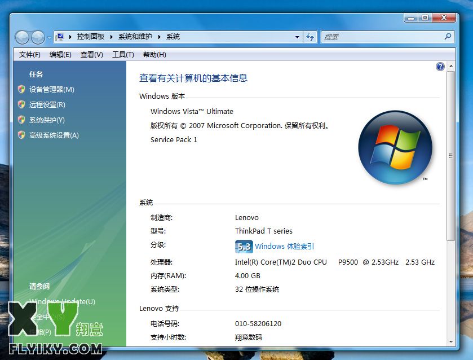The width and height of the screenshot is (473, 360).
Task: Go to 控制面板 in the breadcrumb
Action: pos(91,37)
